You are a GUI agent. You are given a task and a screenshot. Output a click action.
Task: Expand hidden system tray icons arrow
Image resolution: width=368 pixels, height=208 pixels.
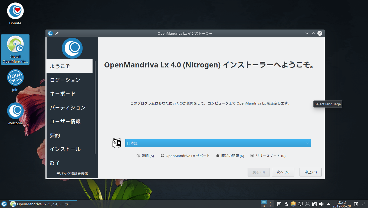[328, 204]
